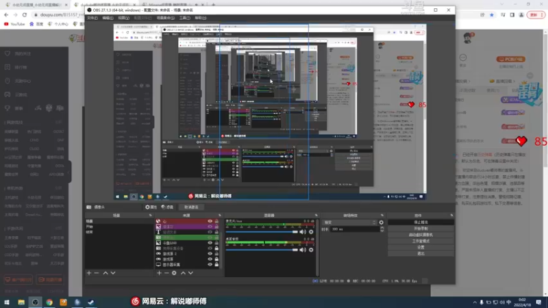
Task: Enable 工作室模式 Studio Mode
Action: (x=421, y=241)
